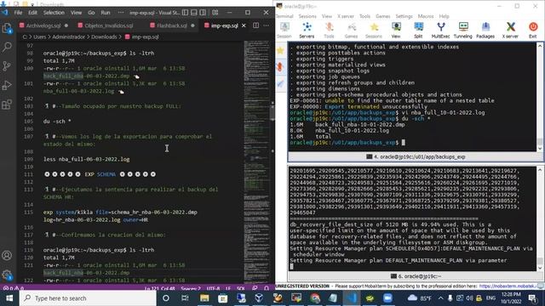This screenshot has height=306, width=545.
Task: Open the Selection menu in VS Code
Action: (x=54, y=13)
